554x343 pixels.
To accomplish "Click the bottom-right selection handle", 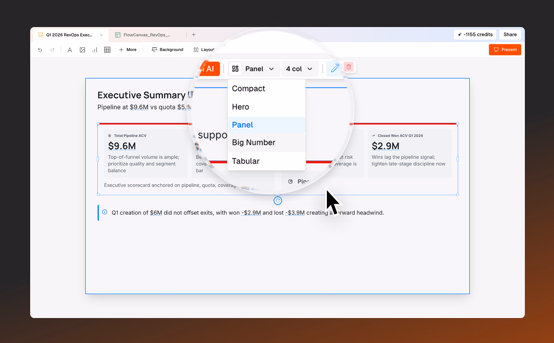I will point(458,194).
